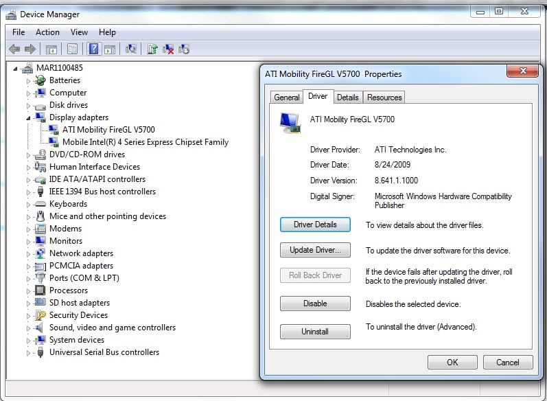Click Cancel in Properties dialog
Viewport: 547px width, 401px height.
[x=508, y=363]
